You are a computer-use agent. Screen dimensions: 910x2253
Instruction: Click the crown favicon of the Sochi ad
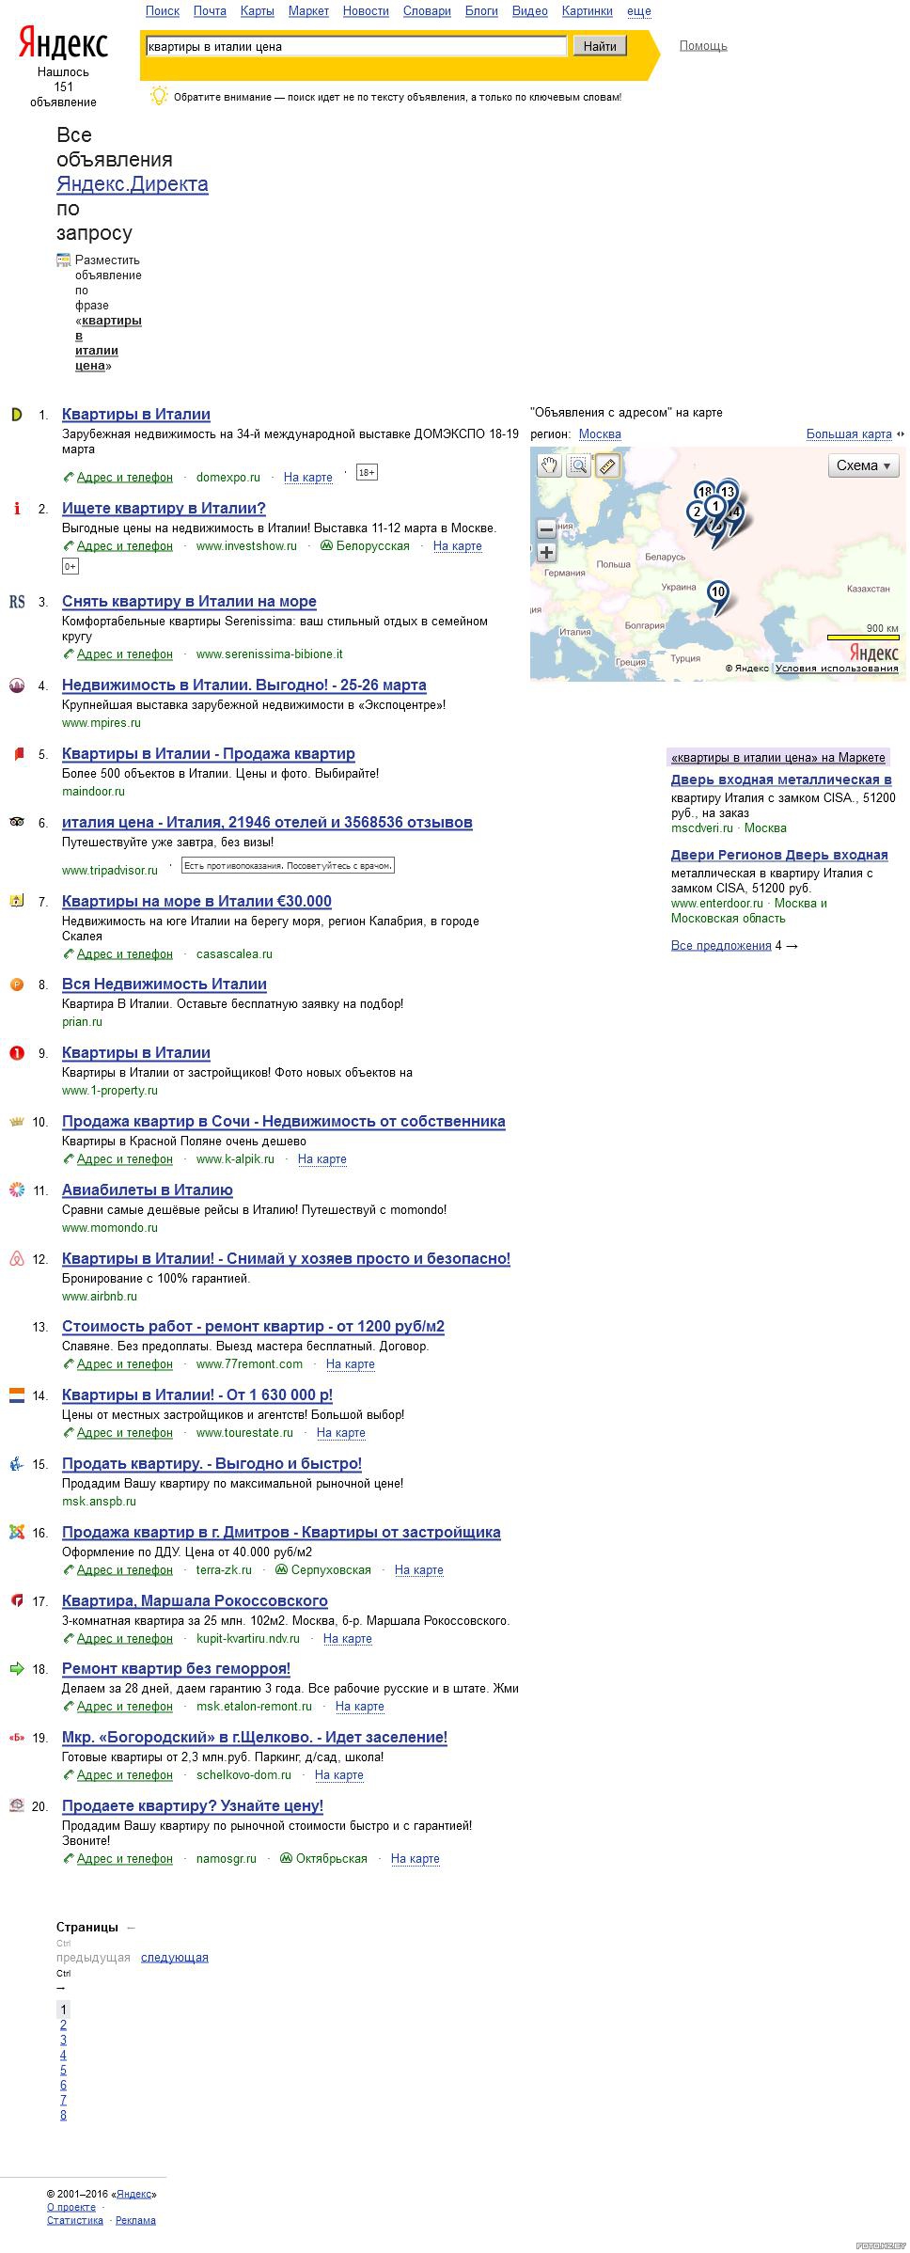point(16,1122)
